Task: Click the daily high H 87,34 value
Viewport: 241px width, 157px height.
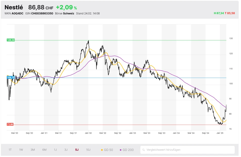Action: [219, 13]
